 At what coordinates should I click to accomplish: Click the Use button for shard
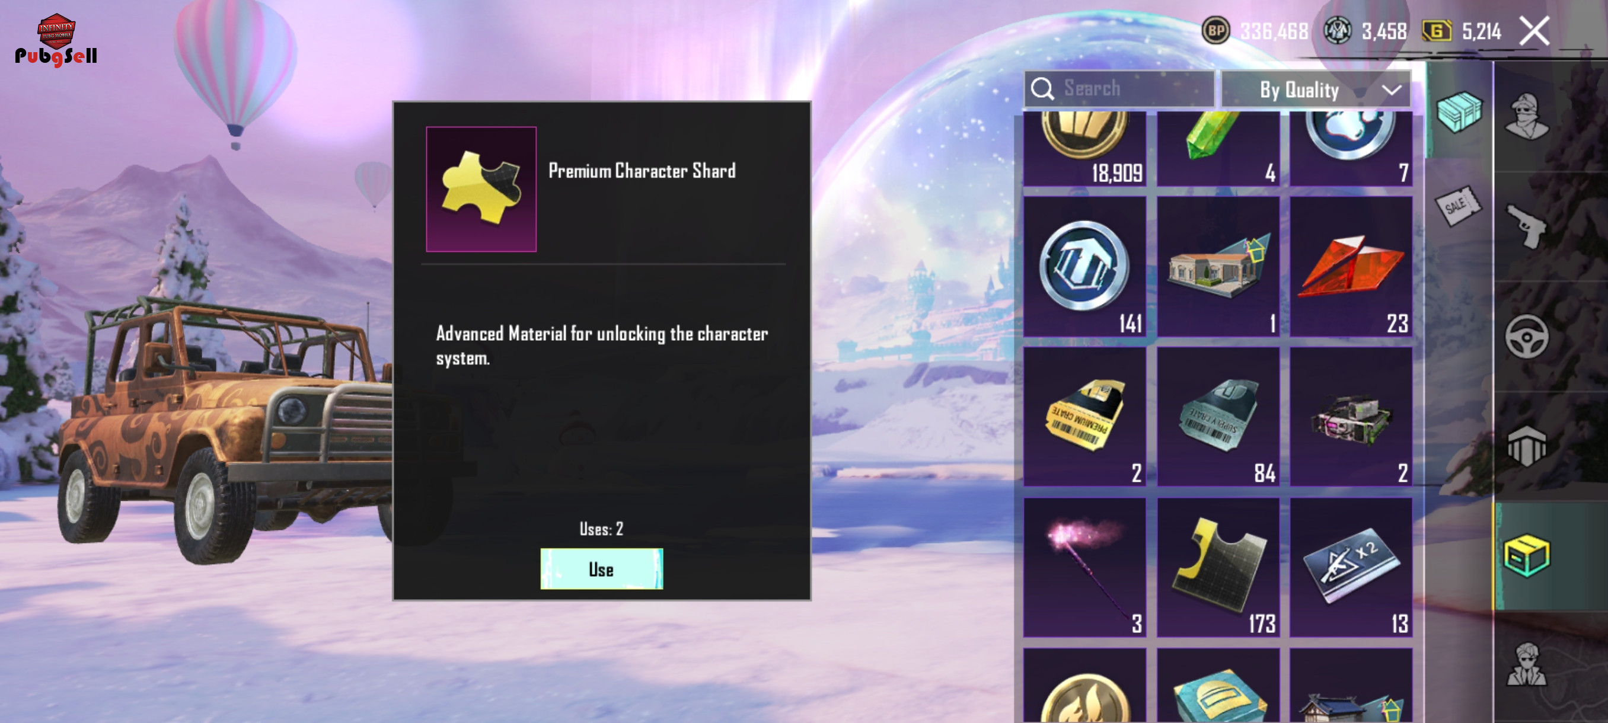point(601,568)
